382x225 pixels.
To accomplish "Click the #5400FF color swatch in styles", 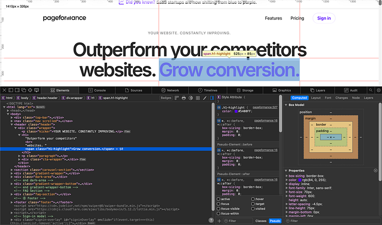I will click(236, 111).
